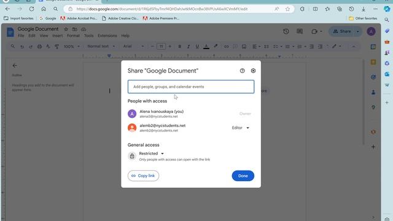Open the editing mode pencil dropdown
Screen dimensions: 393x221
337,47
